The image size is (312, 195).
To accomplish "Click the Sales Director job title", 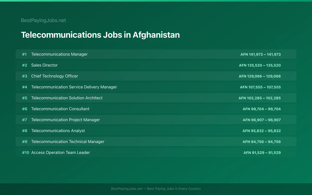I will (x=44, y=65).
